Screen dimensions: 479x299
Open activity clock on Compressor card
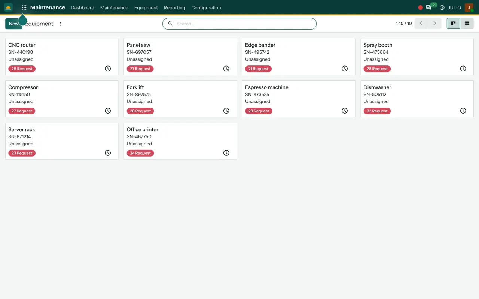tap(108, 111)
